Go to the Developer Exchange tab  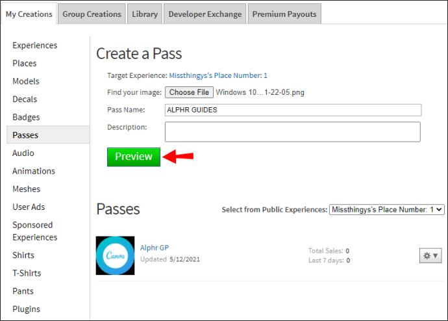205,14
